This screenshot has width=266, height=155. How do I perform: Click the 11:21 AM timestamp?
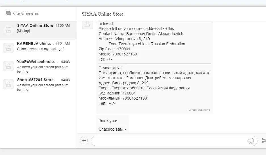pos(63,44)
